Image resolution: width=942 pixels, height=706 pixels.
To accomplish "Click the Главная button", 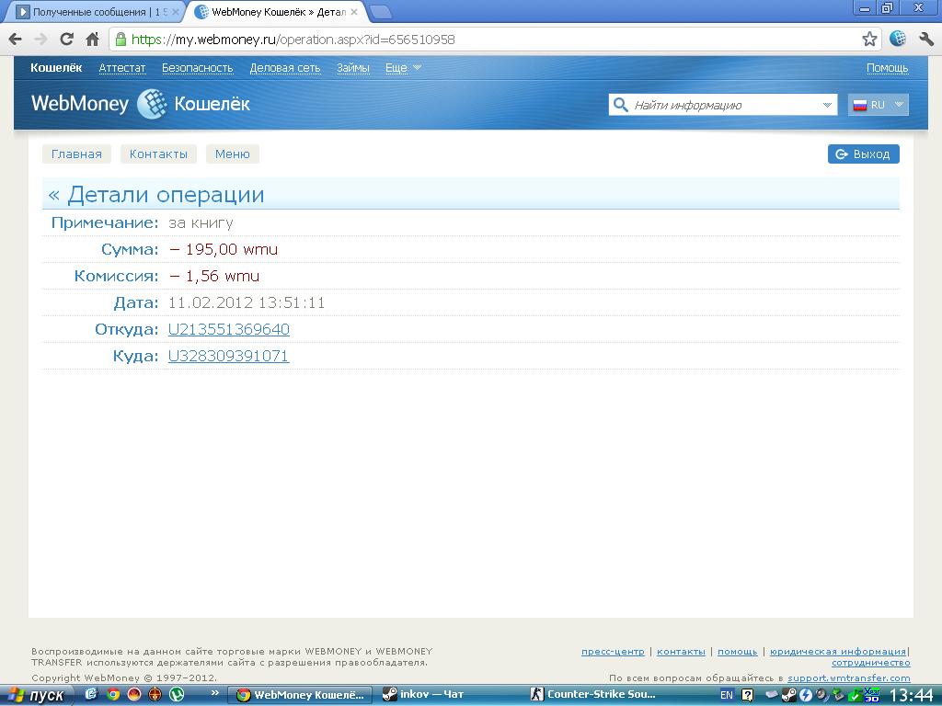I will point(76,154).
